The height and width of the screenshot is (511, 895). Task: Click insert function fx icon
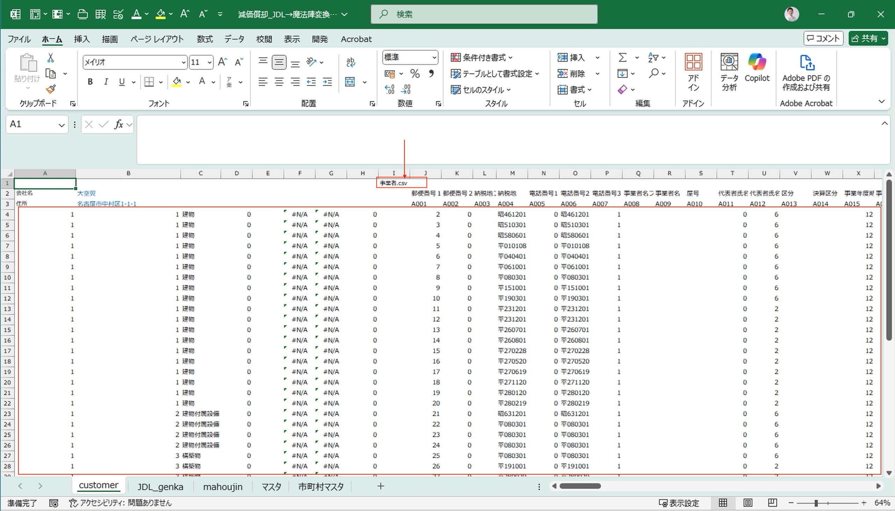119,124
